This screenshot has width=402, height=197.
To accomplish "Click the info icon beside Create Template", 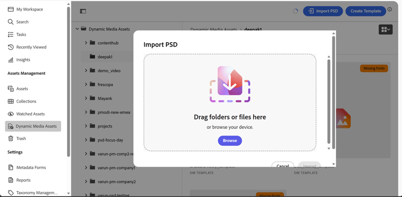I will pos(390,10).
